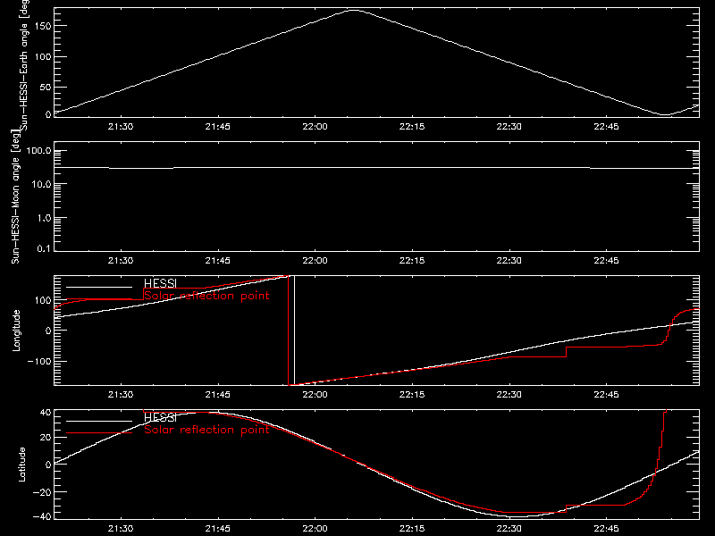Click 22:00 label under Longitude plot

point(315,395)
